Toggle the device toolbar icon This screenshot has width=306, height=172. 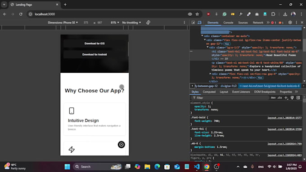pos(199,22)
